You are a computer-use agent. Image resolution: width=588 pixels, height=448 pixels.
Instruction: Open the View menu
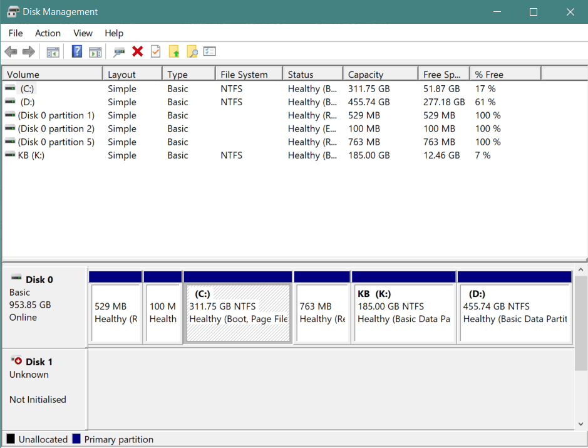[83, 33]
